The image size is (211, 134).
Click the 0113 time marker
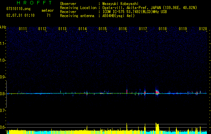tap(62, 29)
